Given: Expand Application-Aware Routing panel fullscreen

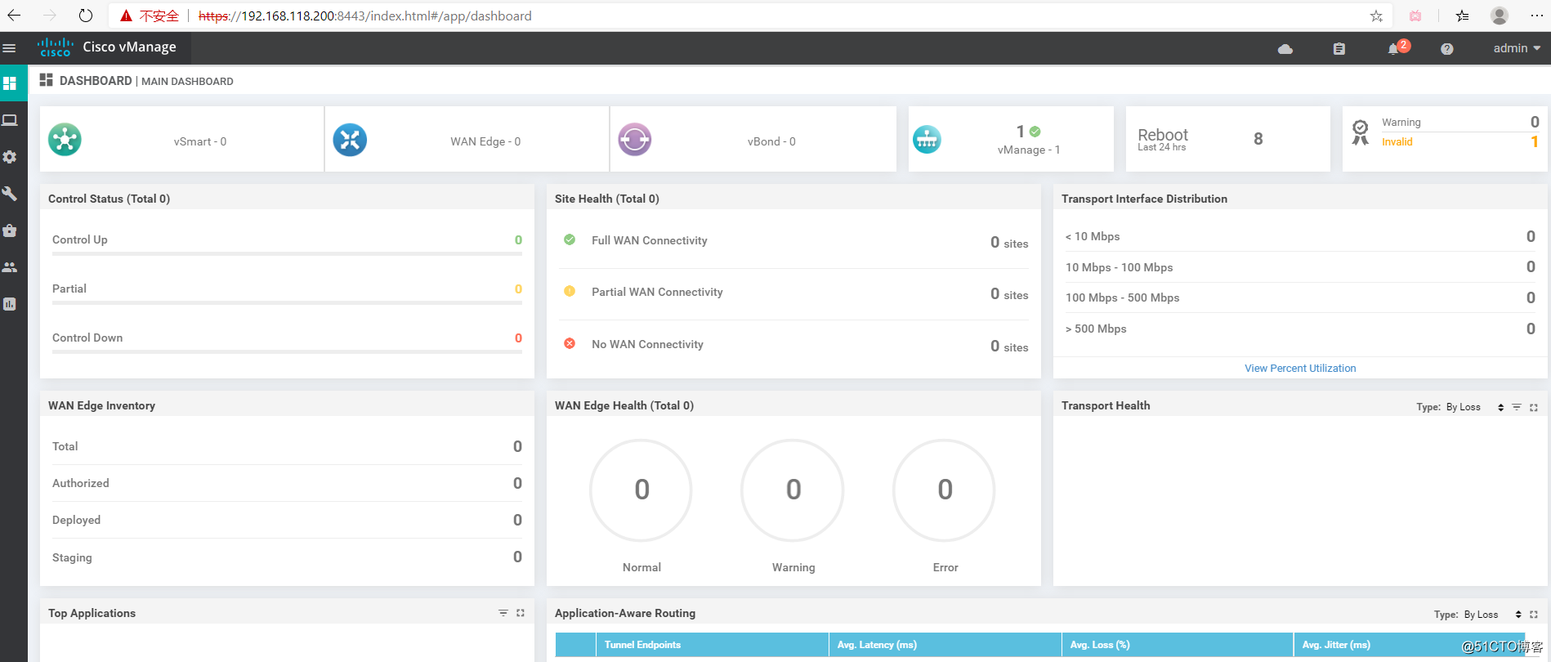Looking at the screenshot, I should tap(1534, 615).
